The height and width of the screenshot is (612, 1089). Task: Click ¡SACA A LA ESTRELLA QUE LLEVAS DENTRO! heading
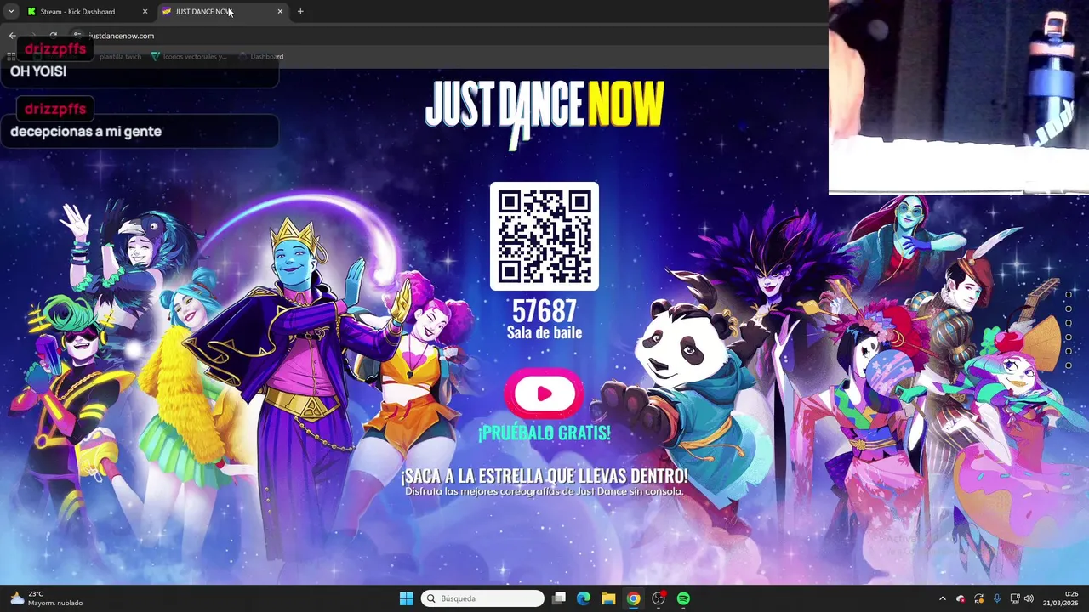coord(544,475)
